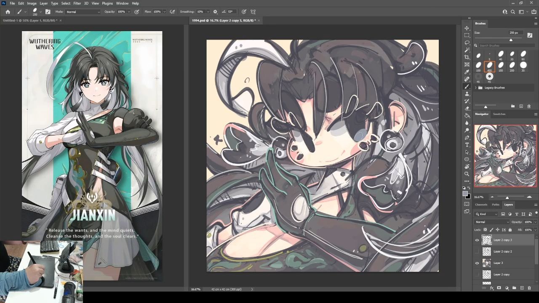The image size is (539, 303).
Task: Hide Layer 2 copy 3 visibility eye
Action: coord(477,240)
